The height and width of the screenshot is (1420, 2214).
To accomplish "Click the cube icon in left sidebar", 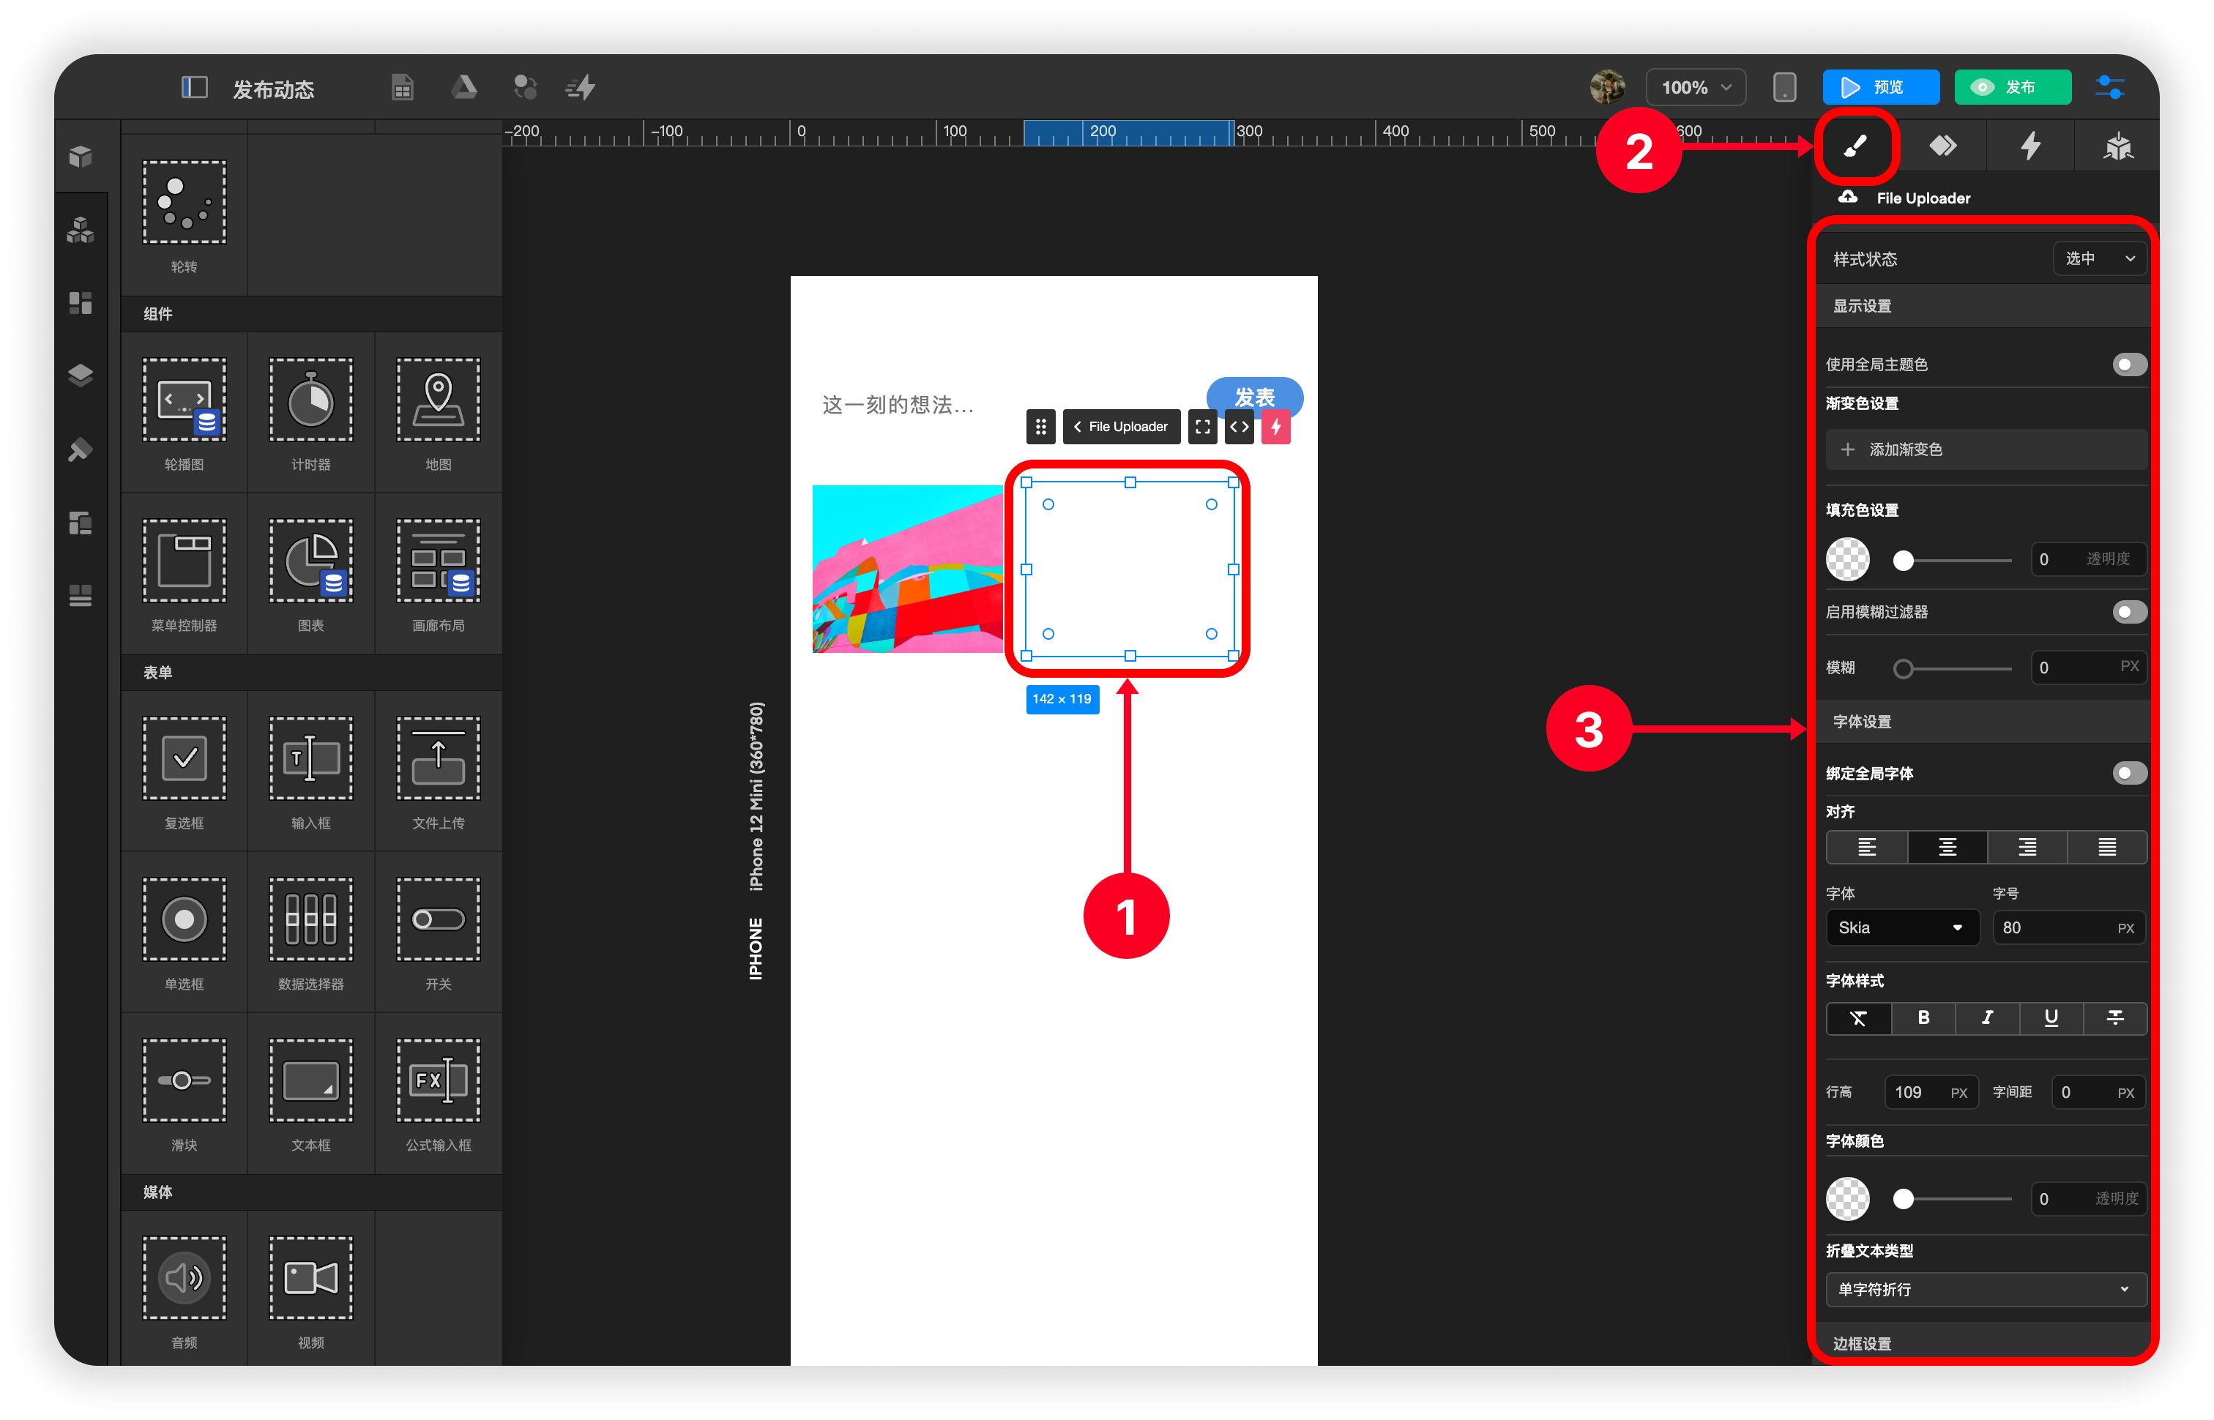I will tap(81, 156).
